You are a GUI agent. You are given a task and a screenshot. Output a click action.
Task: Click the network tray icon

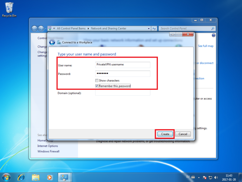click(210, 177)
